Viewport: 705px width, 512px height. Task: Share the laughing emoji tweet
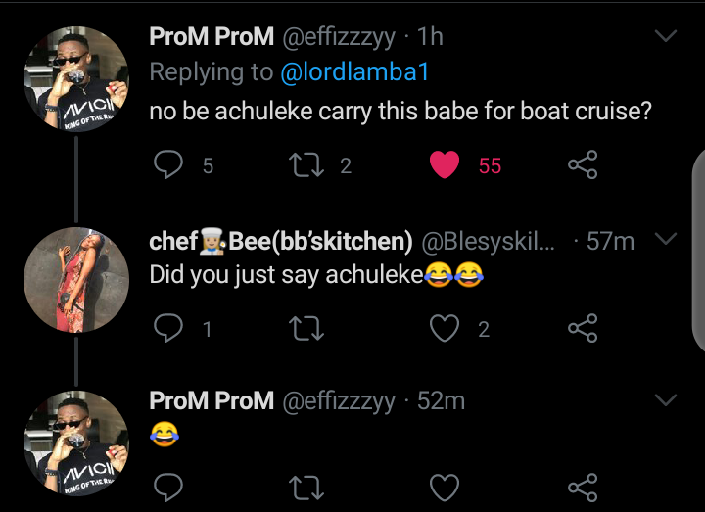point(583,486)
